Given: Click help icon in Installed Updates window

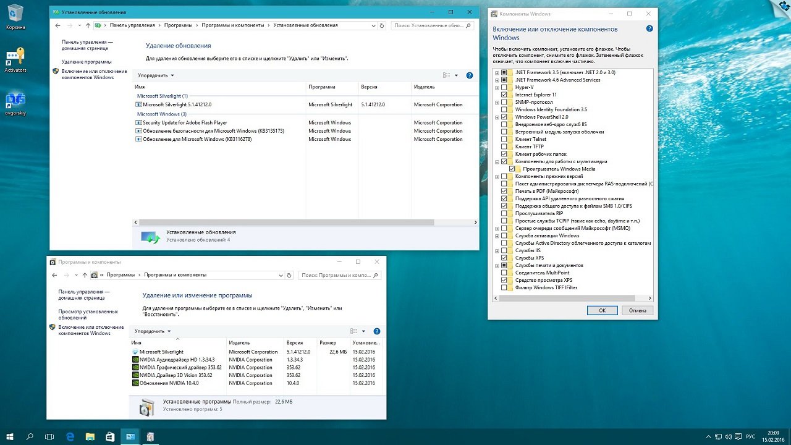Looking at the screenshot, I should pyautogui.click(x=469, y=75).
